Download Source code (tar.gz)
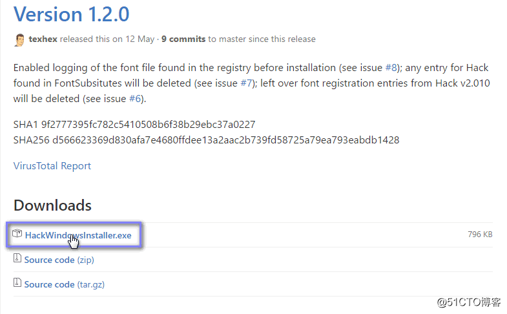The width and height of the screenshot is (507, 314). pyautogui.click(x=65, y=284)
